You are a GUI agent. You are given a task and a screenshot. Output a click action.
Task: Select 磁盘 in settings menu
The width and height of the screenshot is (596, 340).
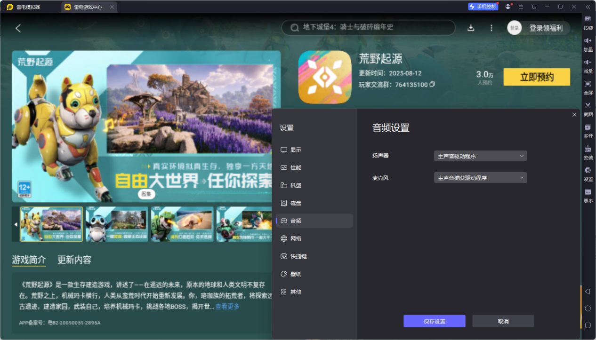pos(314,203)
